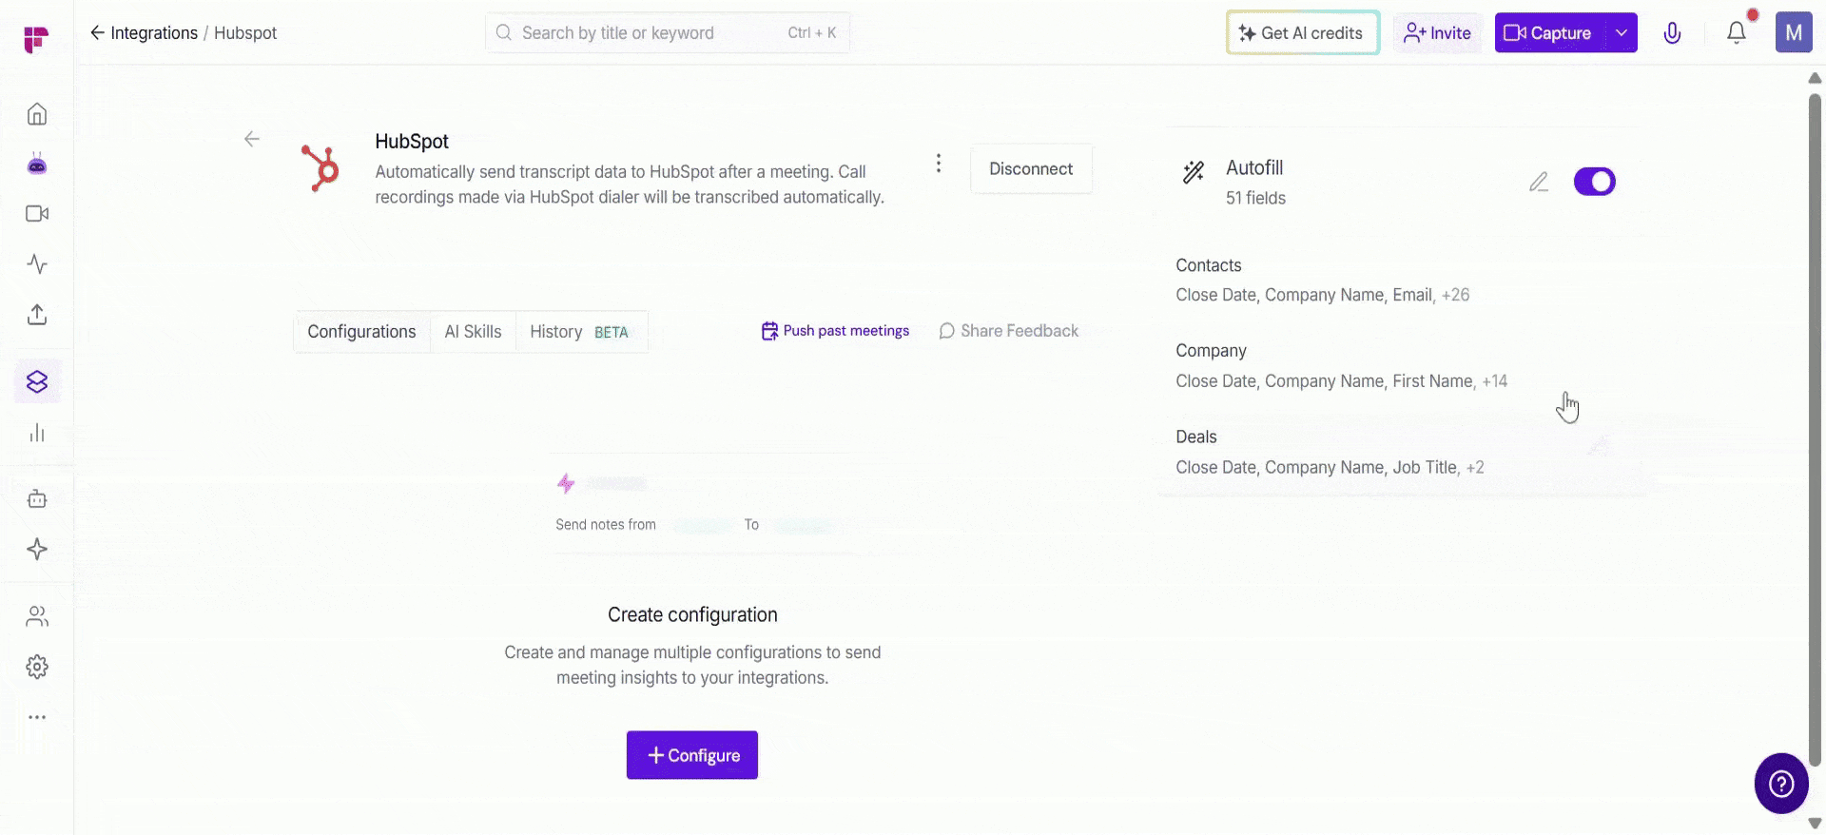Click Contacts +26 more fields
Viewport: 1826px width, 835px height.
pyautogui.click(x=1456, y=295)
